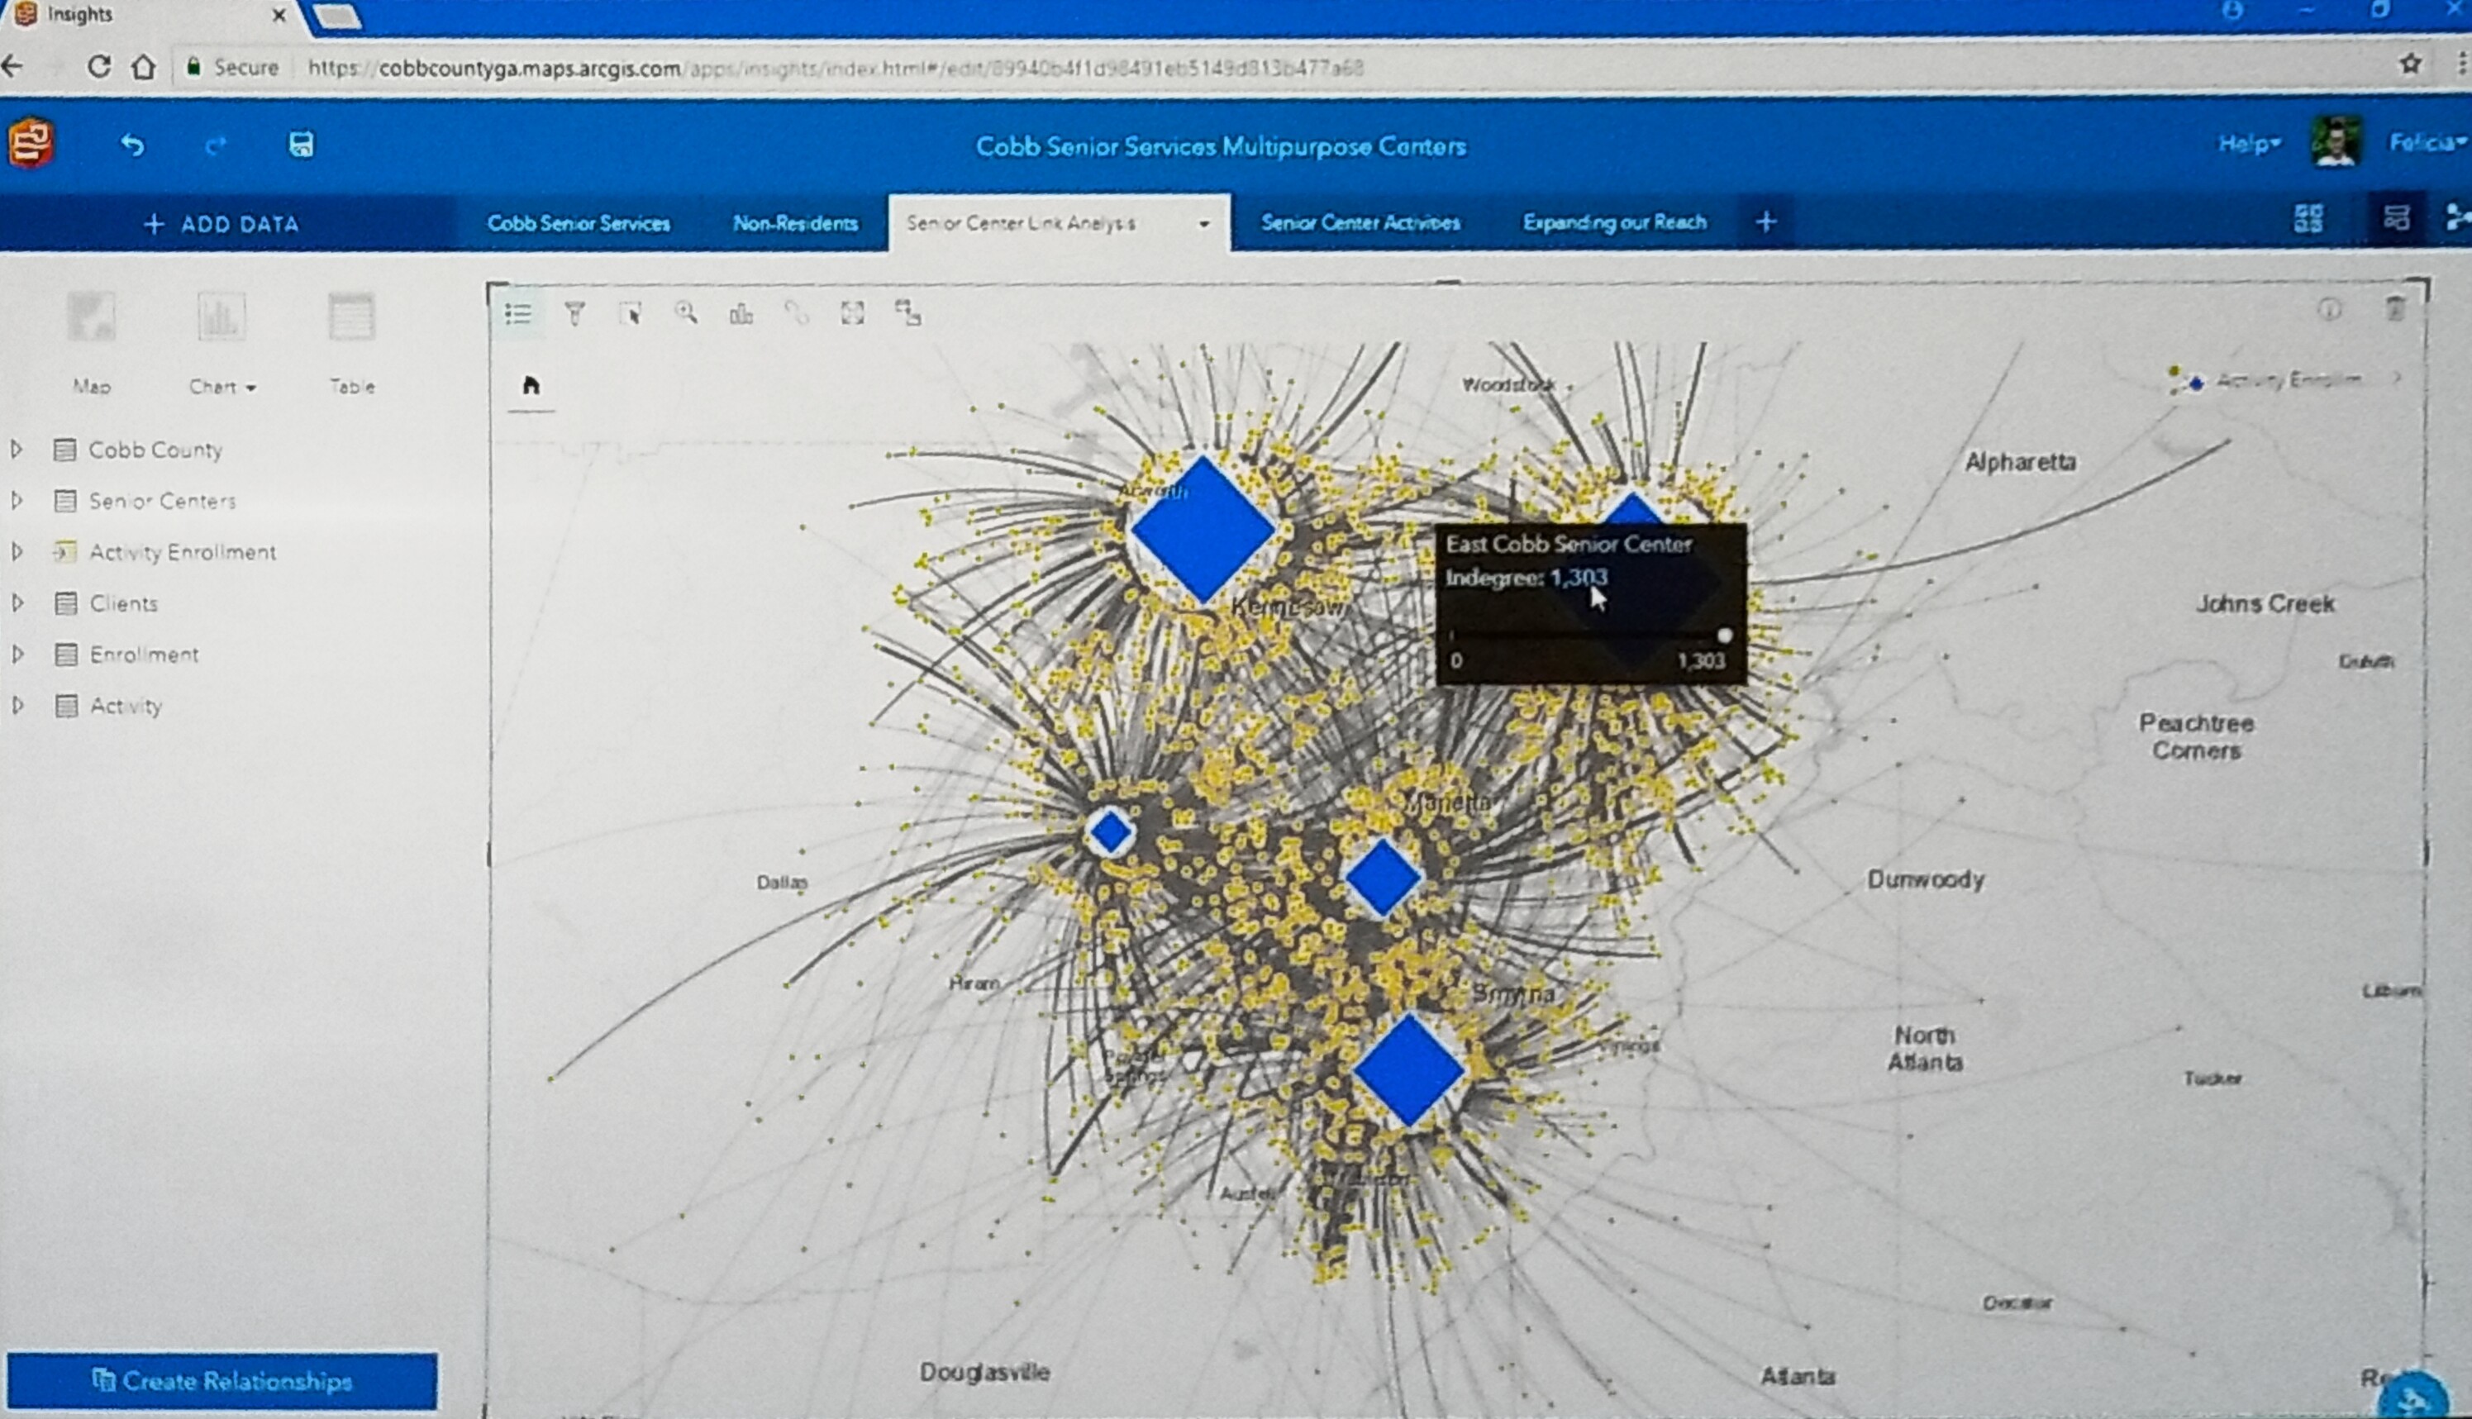This screenshot has width=2472, height=1419.
Task: Click the browser address bar URL
Action: (x=835, y=69)
